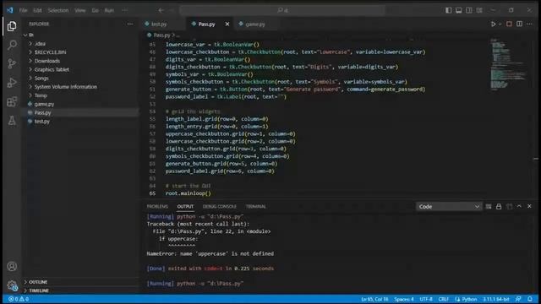
Task: Change indentation via Spaces: 4
Action: click(x=404, y=299)
